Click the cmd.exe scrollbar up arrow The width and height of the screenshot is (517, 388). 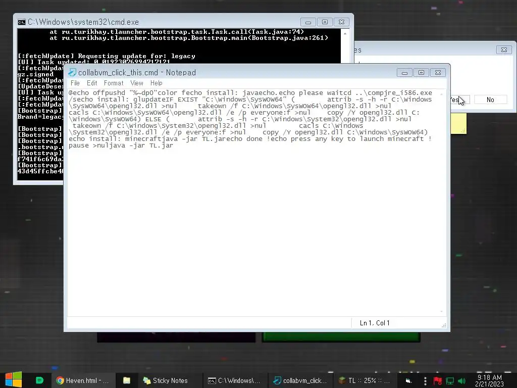(345, 33)
